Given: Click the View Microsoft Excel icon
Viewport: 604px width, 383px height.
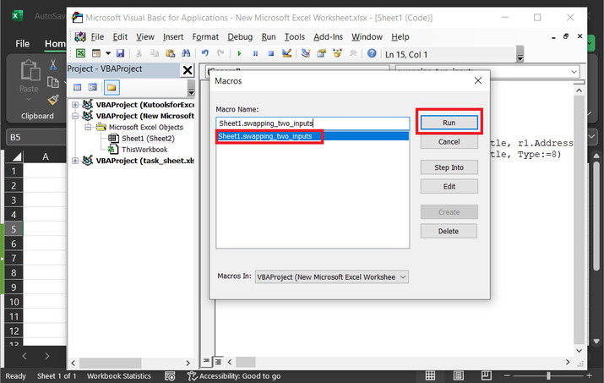Looking at the screenshot, I should coord(81,53).
